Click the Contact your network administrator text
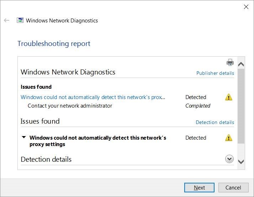Image resolution: width=254 pixels, height=197 pixels. click(x=70, y=106)
